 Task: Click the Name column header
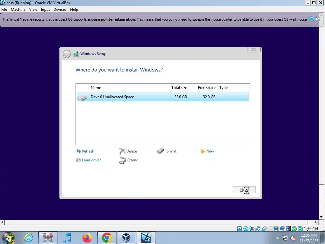(x=124, y=88)
